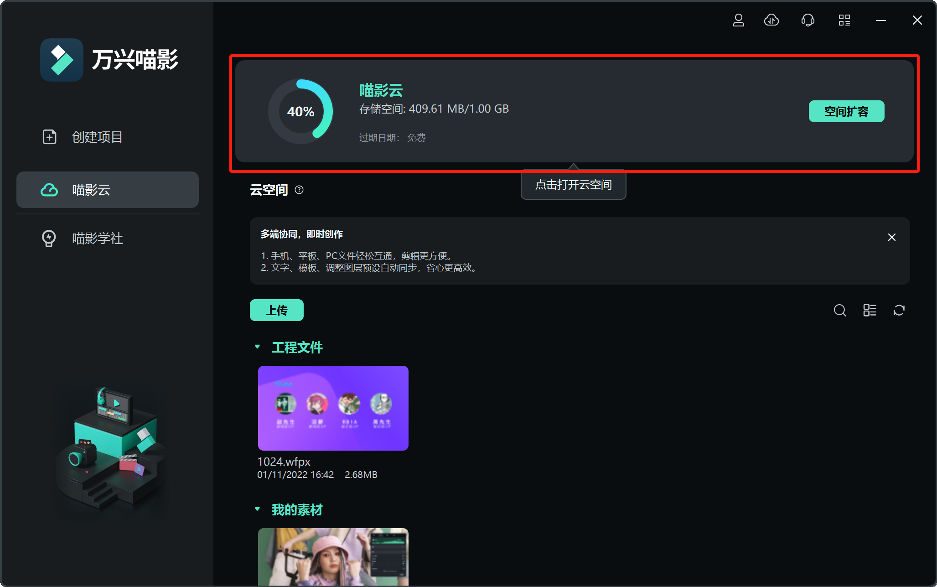Dismiss the 多端协同 tips banner
The image size is (937, 587).
tap(891, 237)
